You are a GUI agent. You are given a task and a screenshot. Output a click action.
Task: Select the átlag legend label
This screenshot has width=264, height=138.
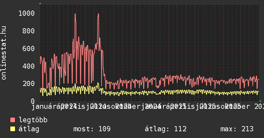pyautogui.click(x=29, y=129)
